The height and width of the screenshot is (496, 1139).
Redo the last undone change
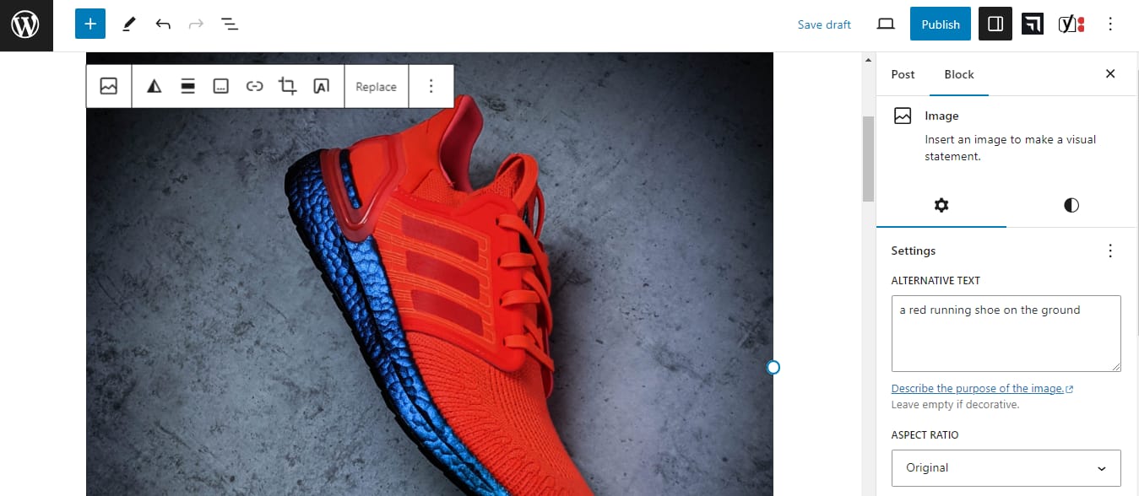point(196,24)
